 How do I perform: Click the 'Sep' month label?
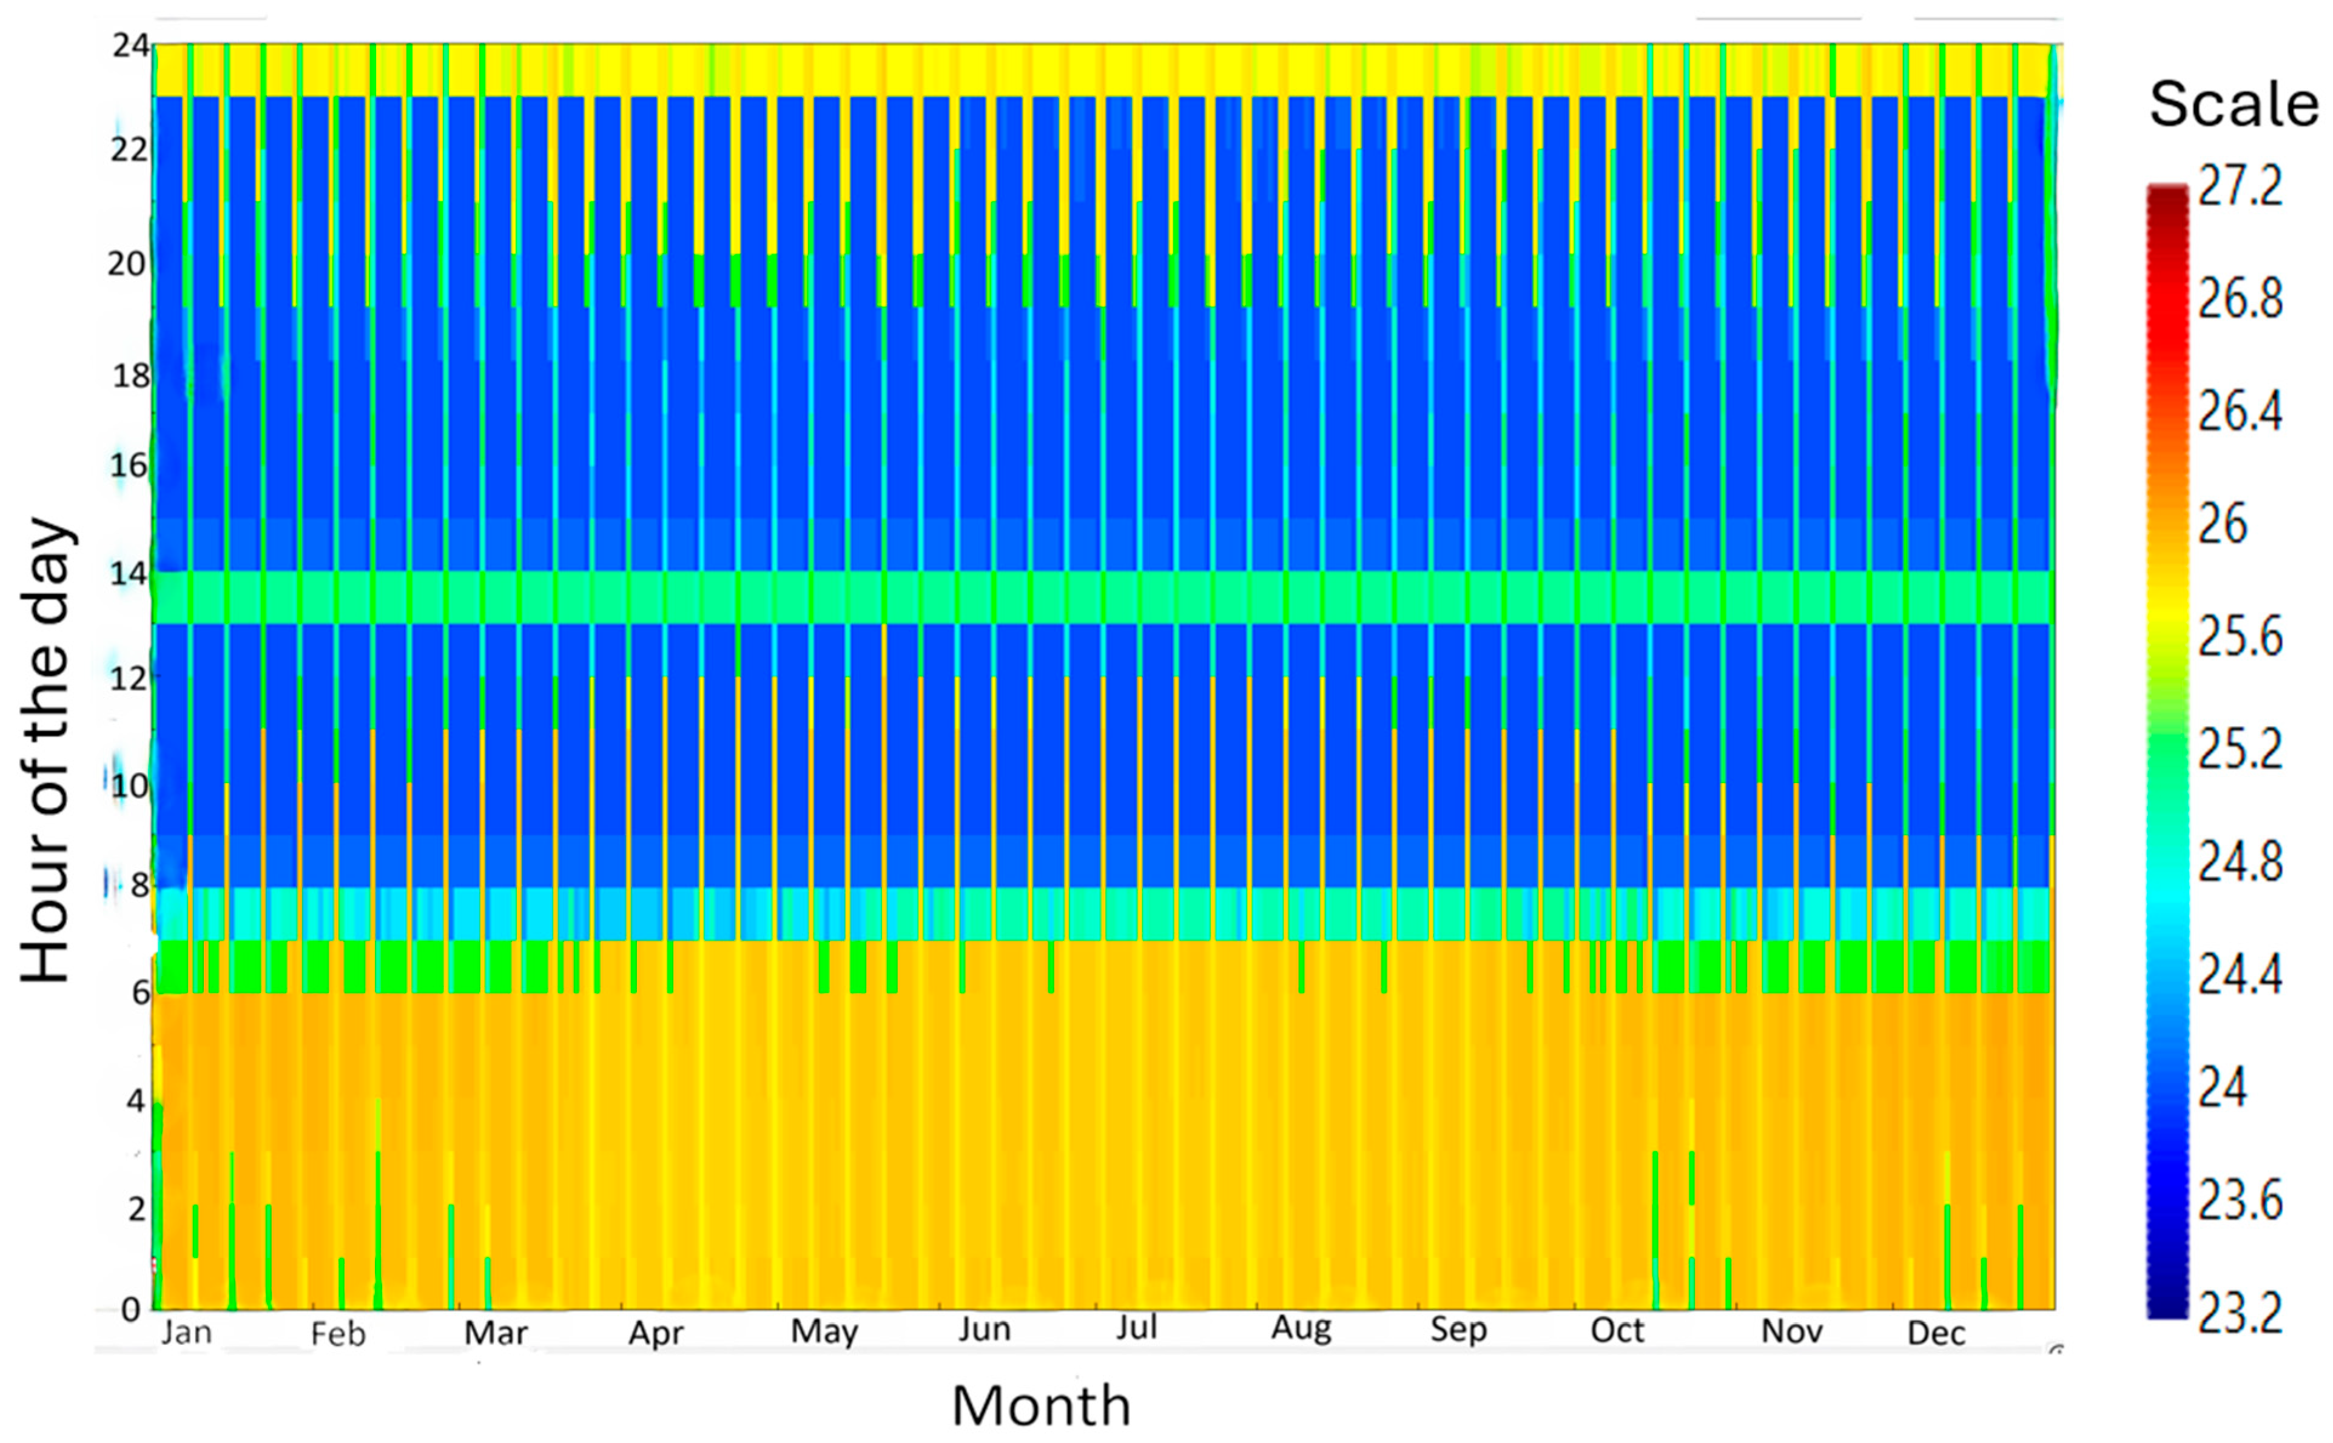click(x=1458, y=1330)
